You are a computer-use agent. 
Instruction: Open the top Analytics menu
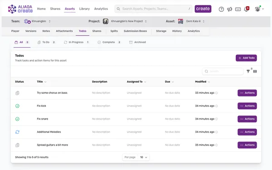(101, 9)
